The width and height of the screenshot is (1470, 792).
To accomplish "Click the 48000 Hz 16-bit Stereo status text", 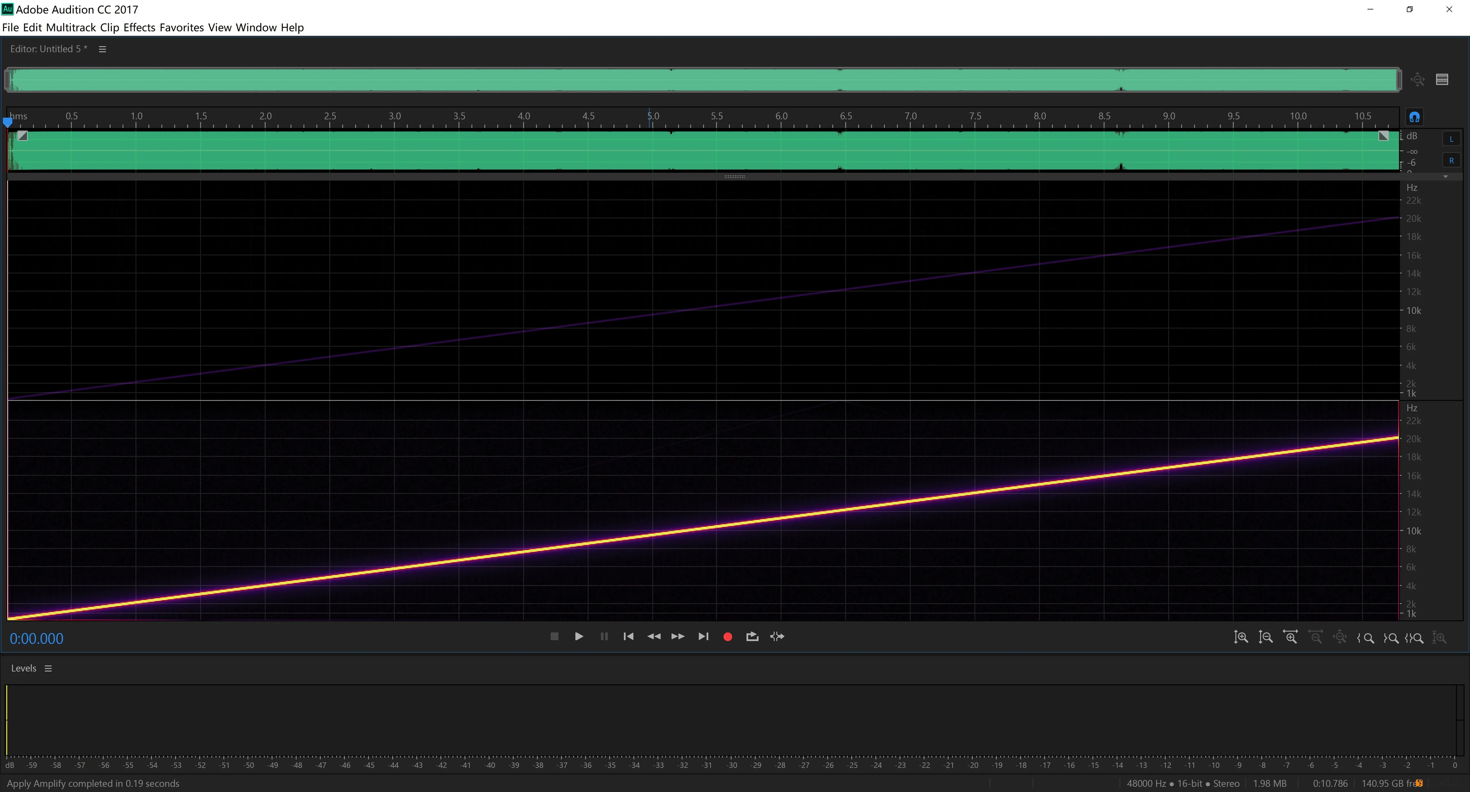I will coord(1183,783).
